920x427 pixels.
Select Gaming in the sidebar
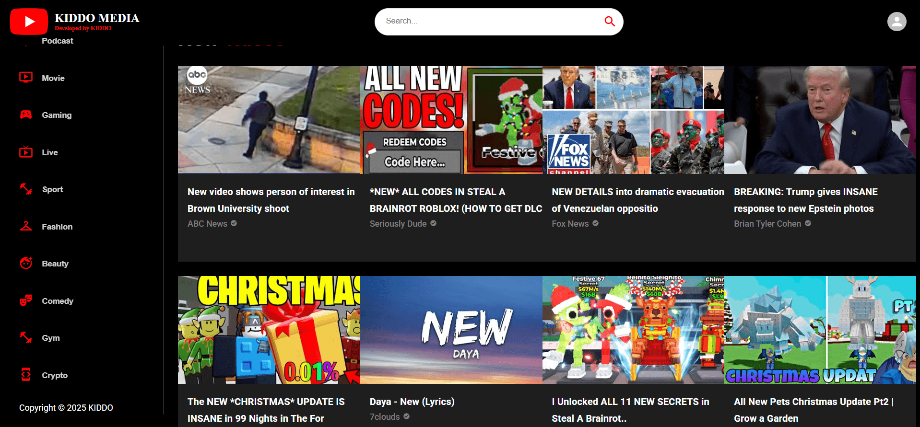coord(57,115)
